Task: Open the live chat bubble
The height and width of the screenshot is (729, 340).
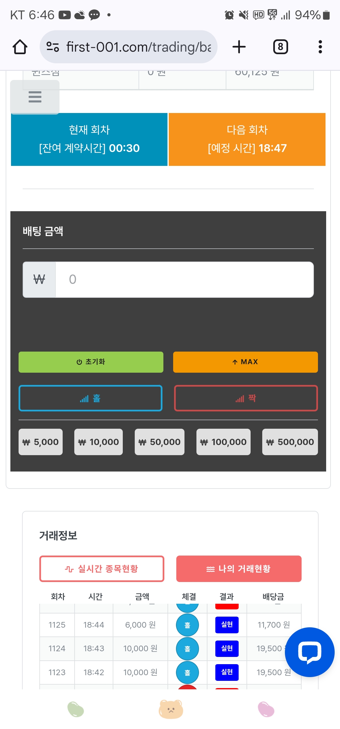Action: [309, 652]
